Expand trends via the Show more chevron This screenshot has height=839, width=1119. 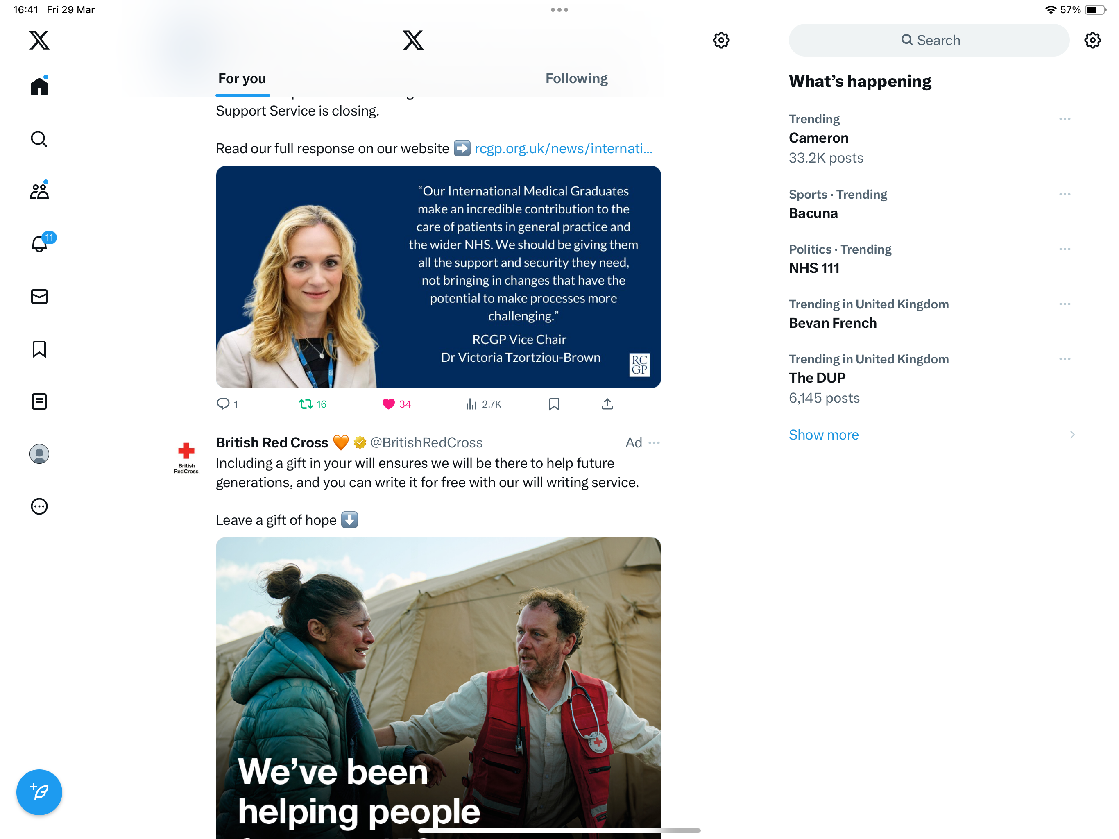click(1071, 435)
